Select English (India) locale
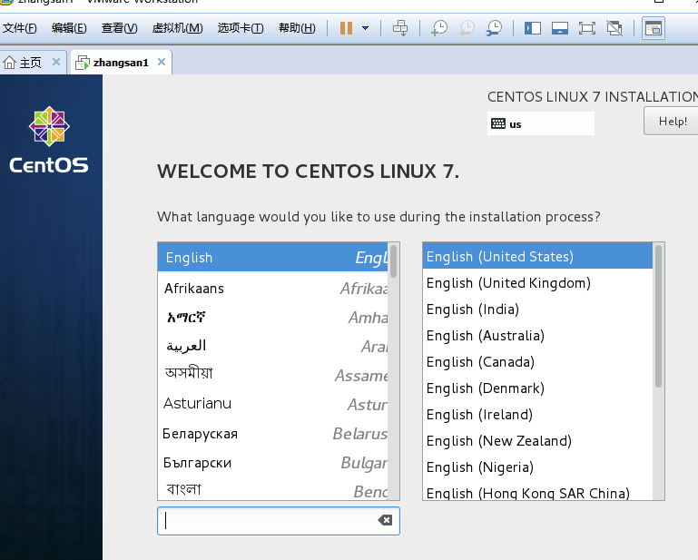 [537, 309]
